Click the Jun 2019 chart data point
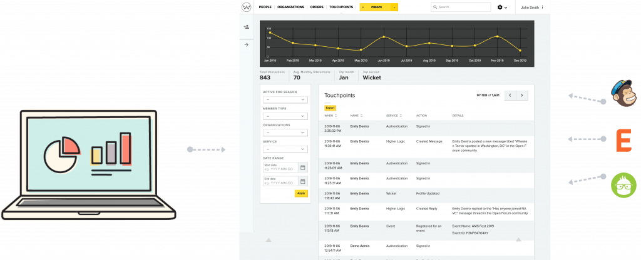The height and width of the screenshot is (260, 641). 384,37
